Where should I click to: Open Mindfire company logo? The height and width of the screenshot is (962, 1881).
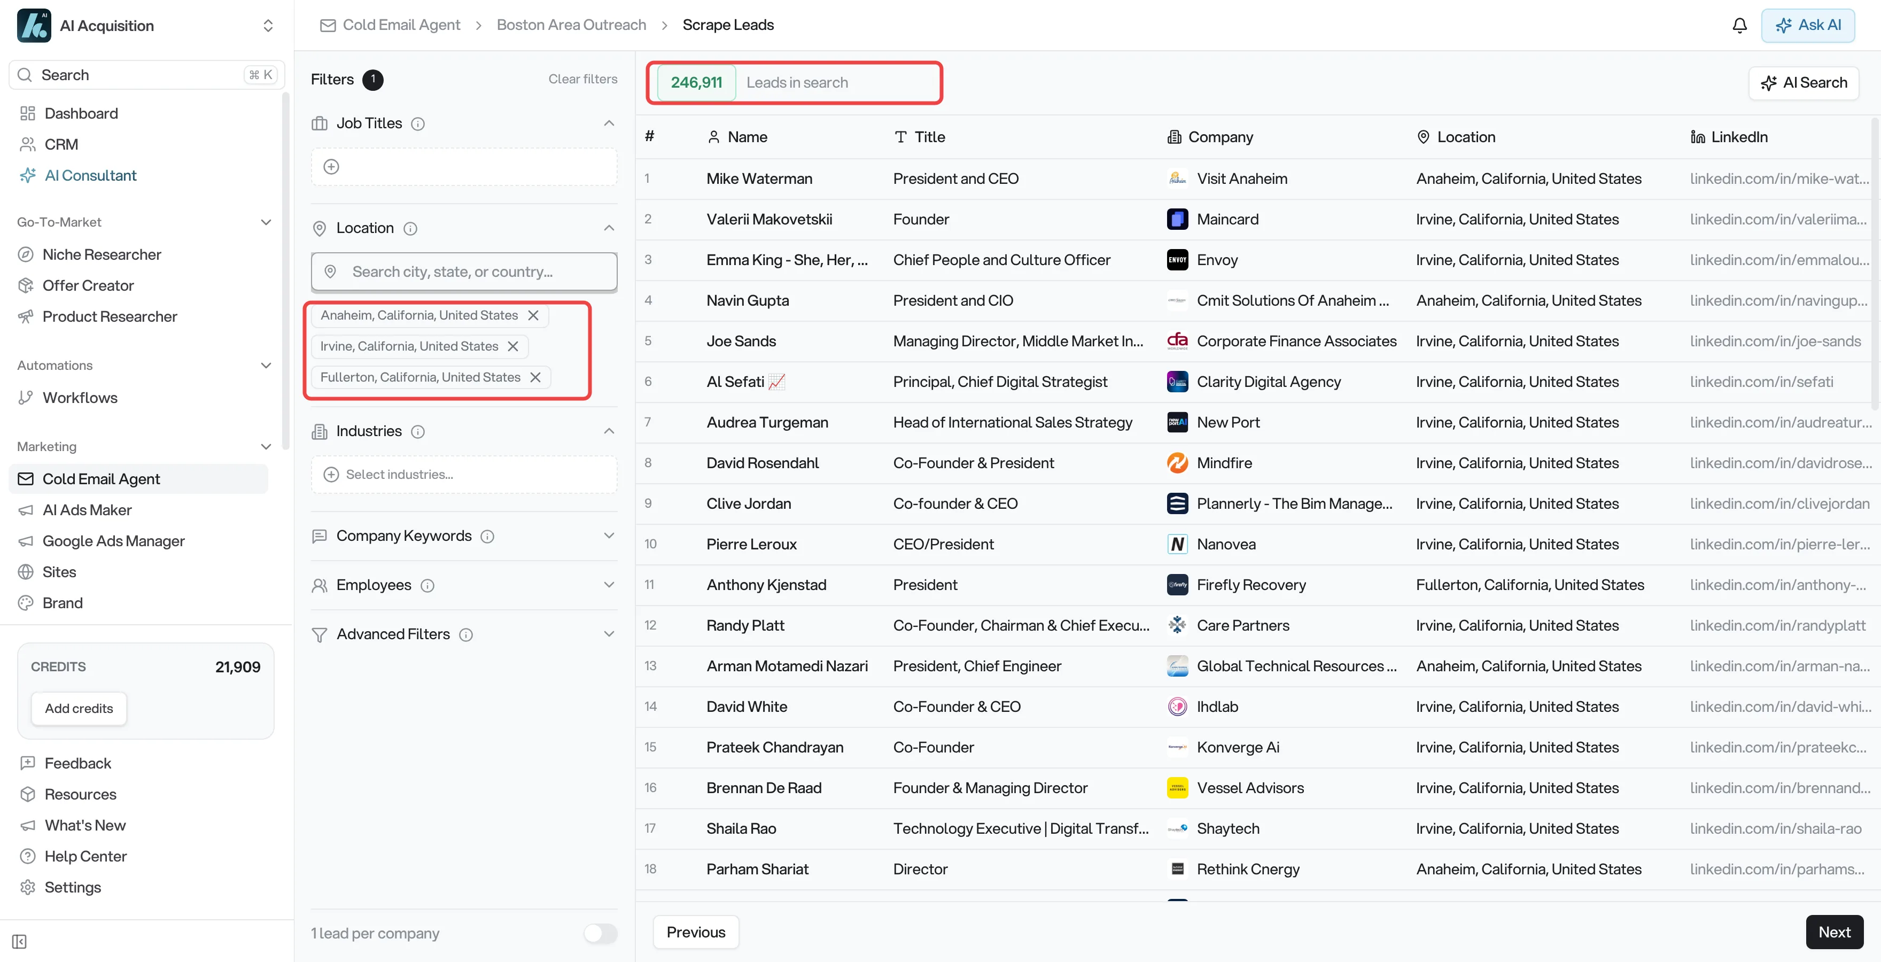coord(1177,462)
